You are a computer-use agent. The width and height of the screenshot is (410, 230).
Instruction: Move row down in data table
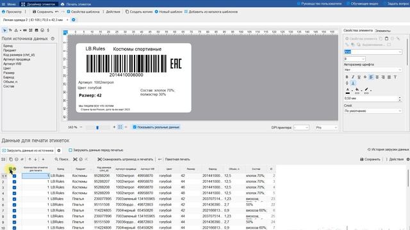35,159
